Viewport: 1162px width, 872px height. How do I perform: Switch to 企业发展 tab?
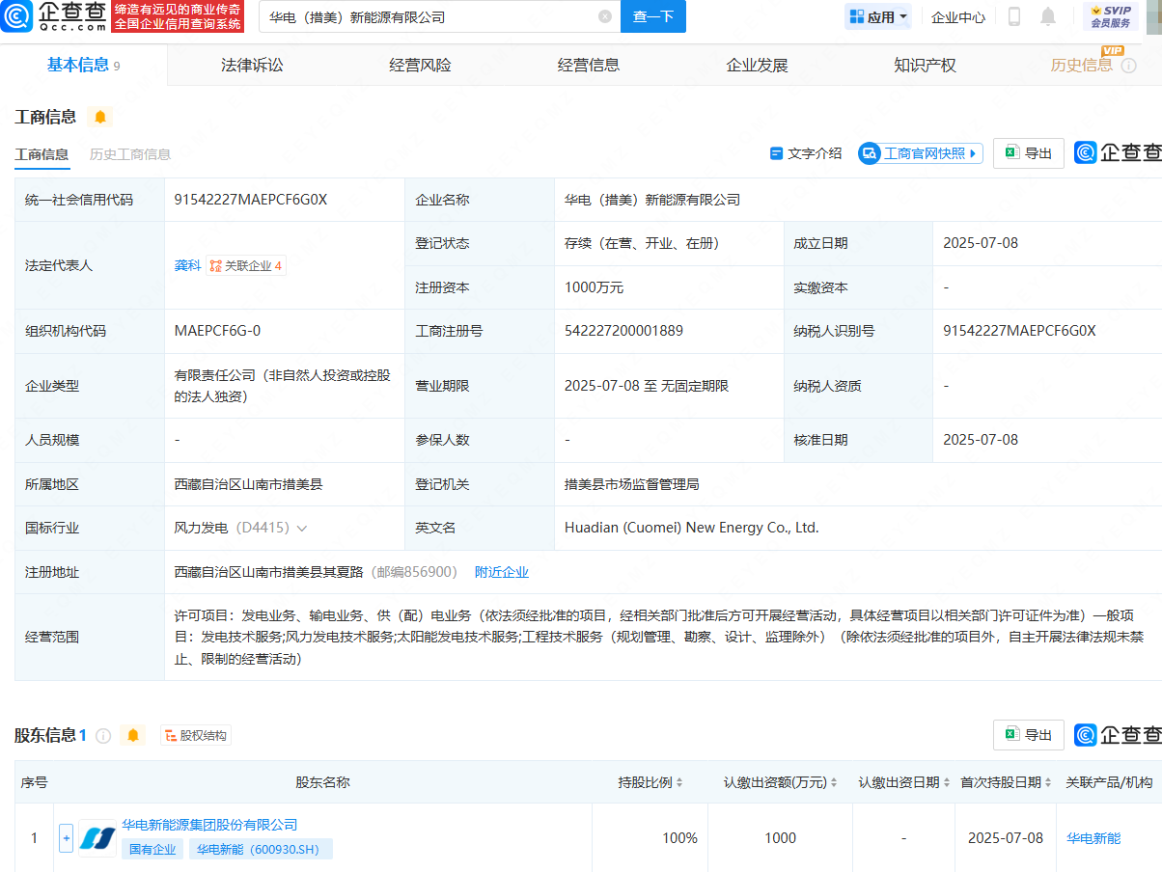[757, 66]
